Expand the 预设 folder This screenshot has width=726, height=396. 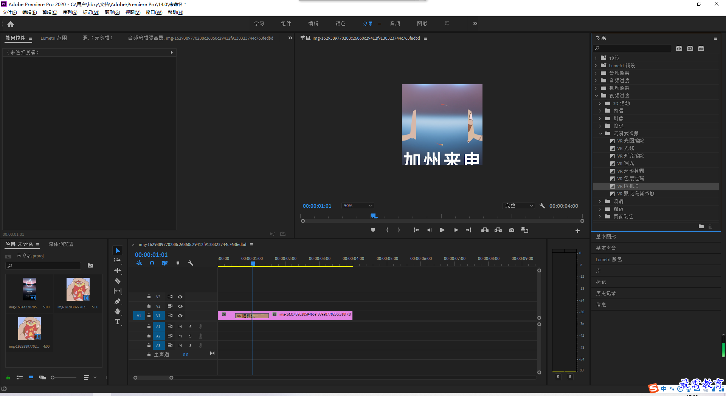pyautogui.click(x=596, y=58)
